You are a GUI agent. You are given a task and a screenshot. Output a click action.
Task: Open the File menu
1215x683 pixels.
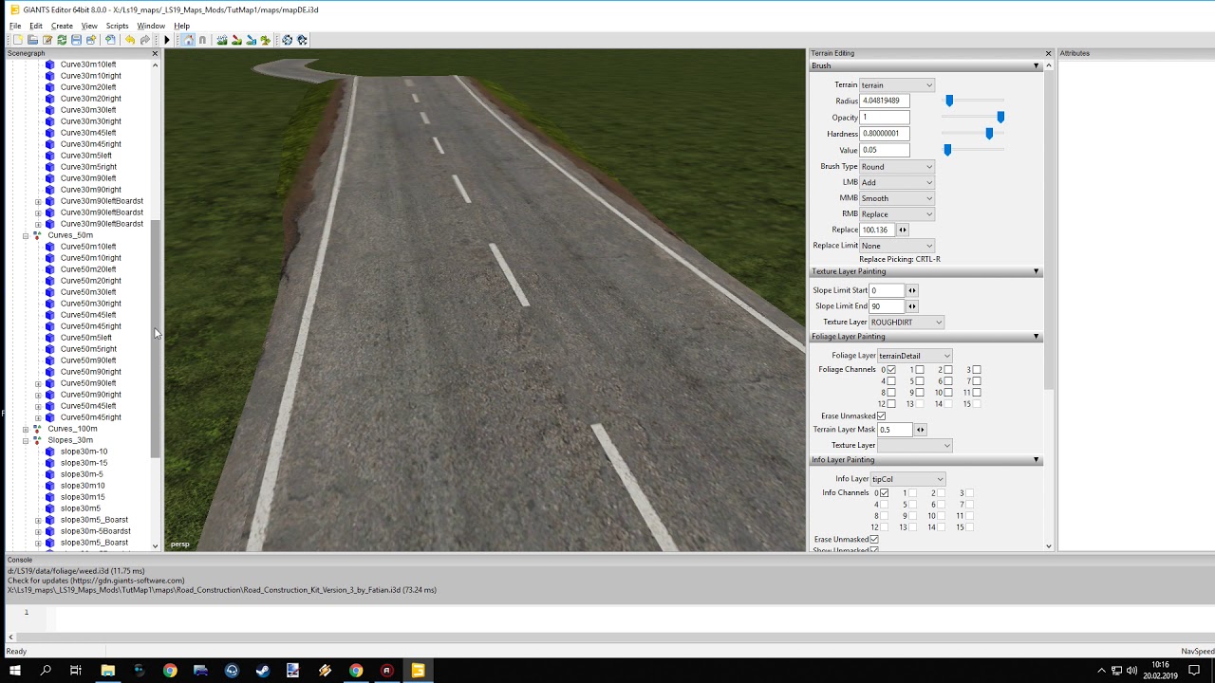click(x=15, y=26)
